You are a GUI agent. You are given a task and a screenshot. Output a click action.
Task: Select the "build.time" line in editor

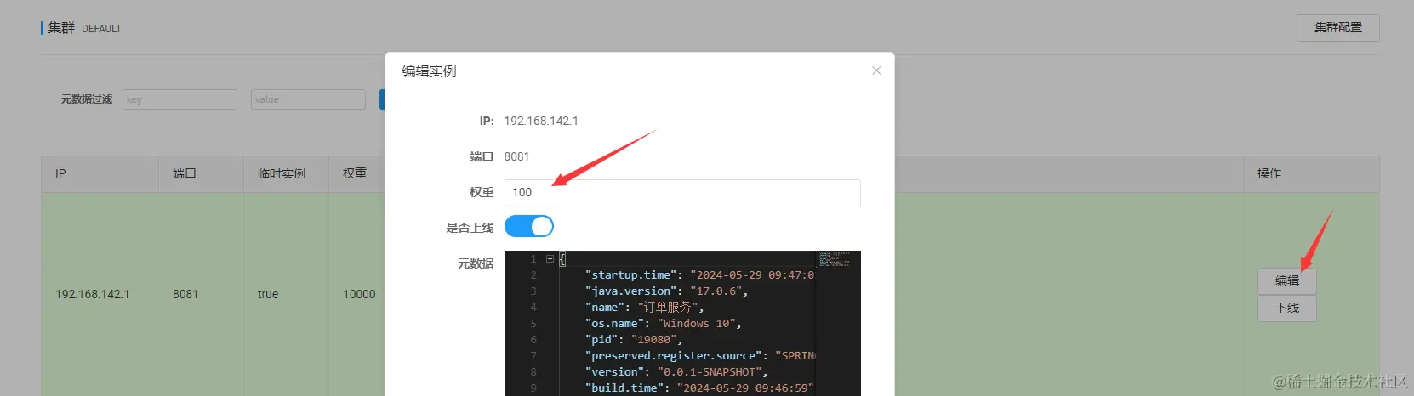699,388
